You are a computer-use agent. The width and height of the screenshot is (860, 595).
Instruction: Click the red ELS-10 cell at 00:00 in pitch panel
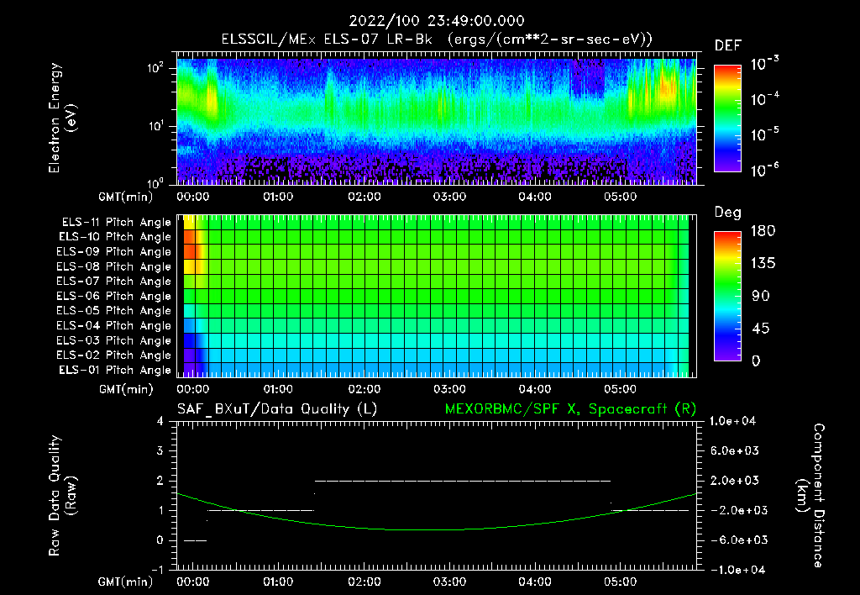click(x=190, y=237)
